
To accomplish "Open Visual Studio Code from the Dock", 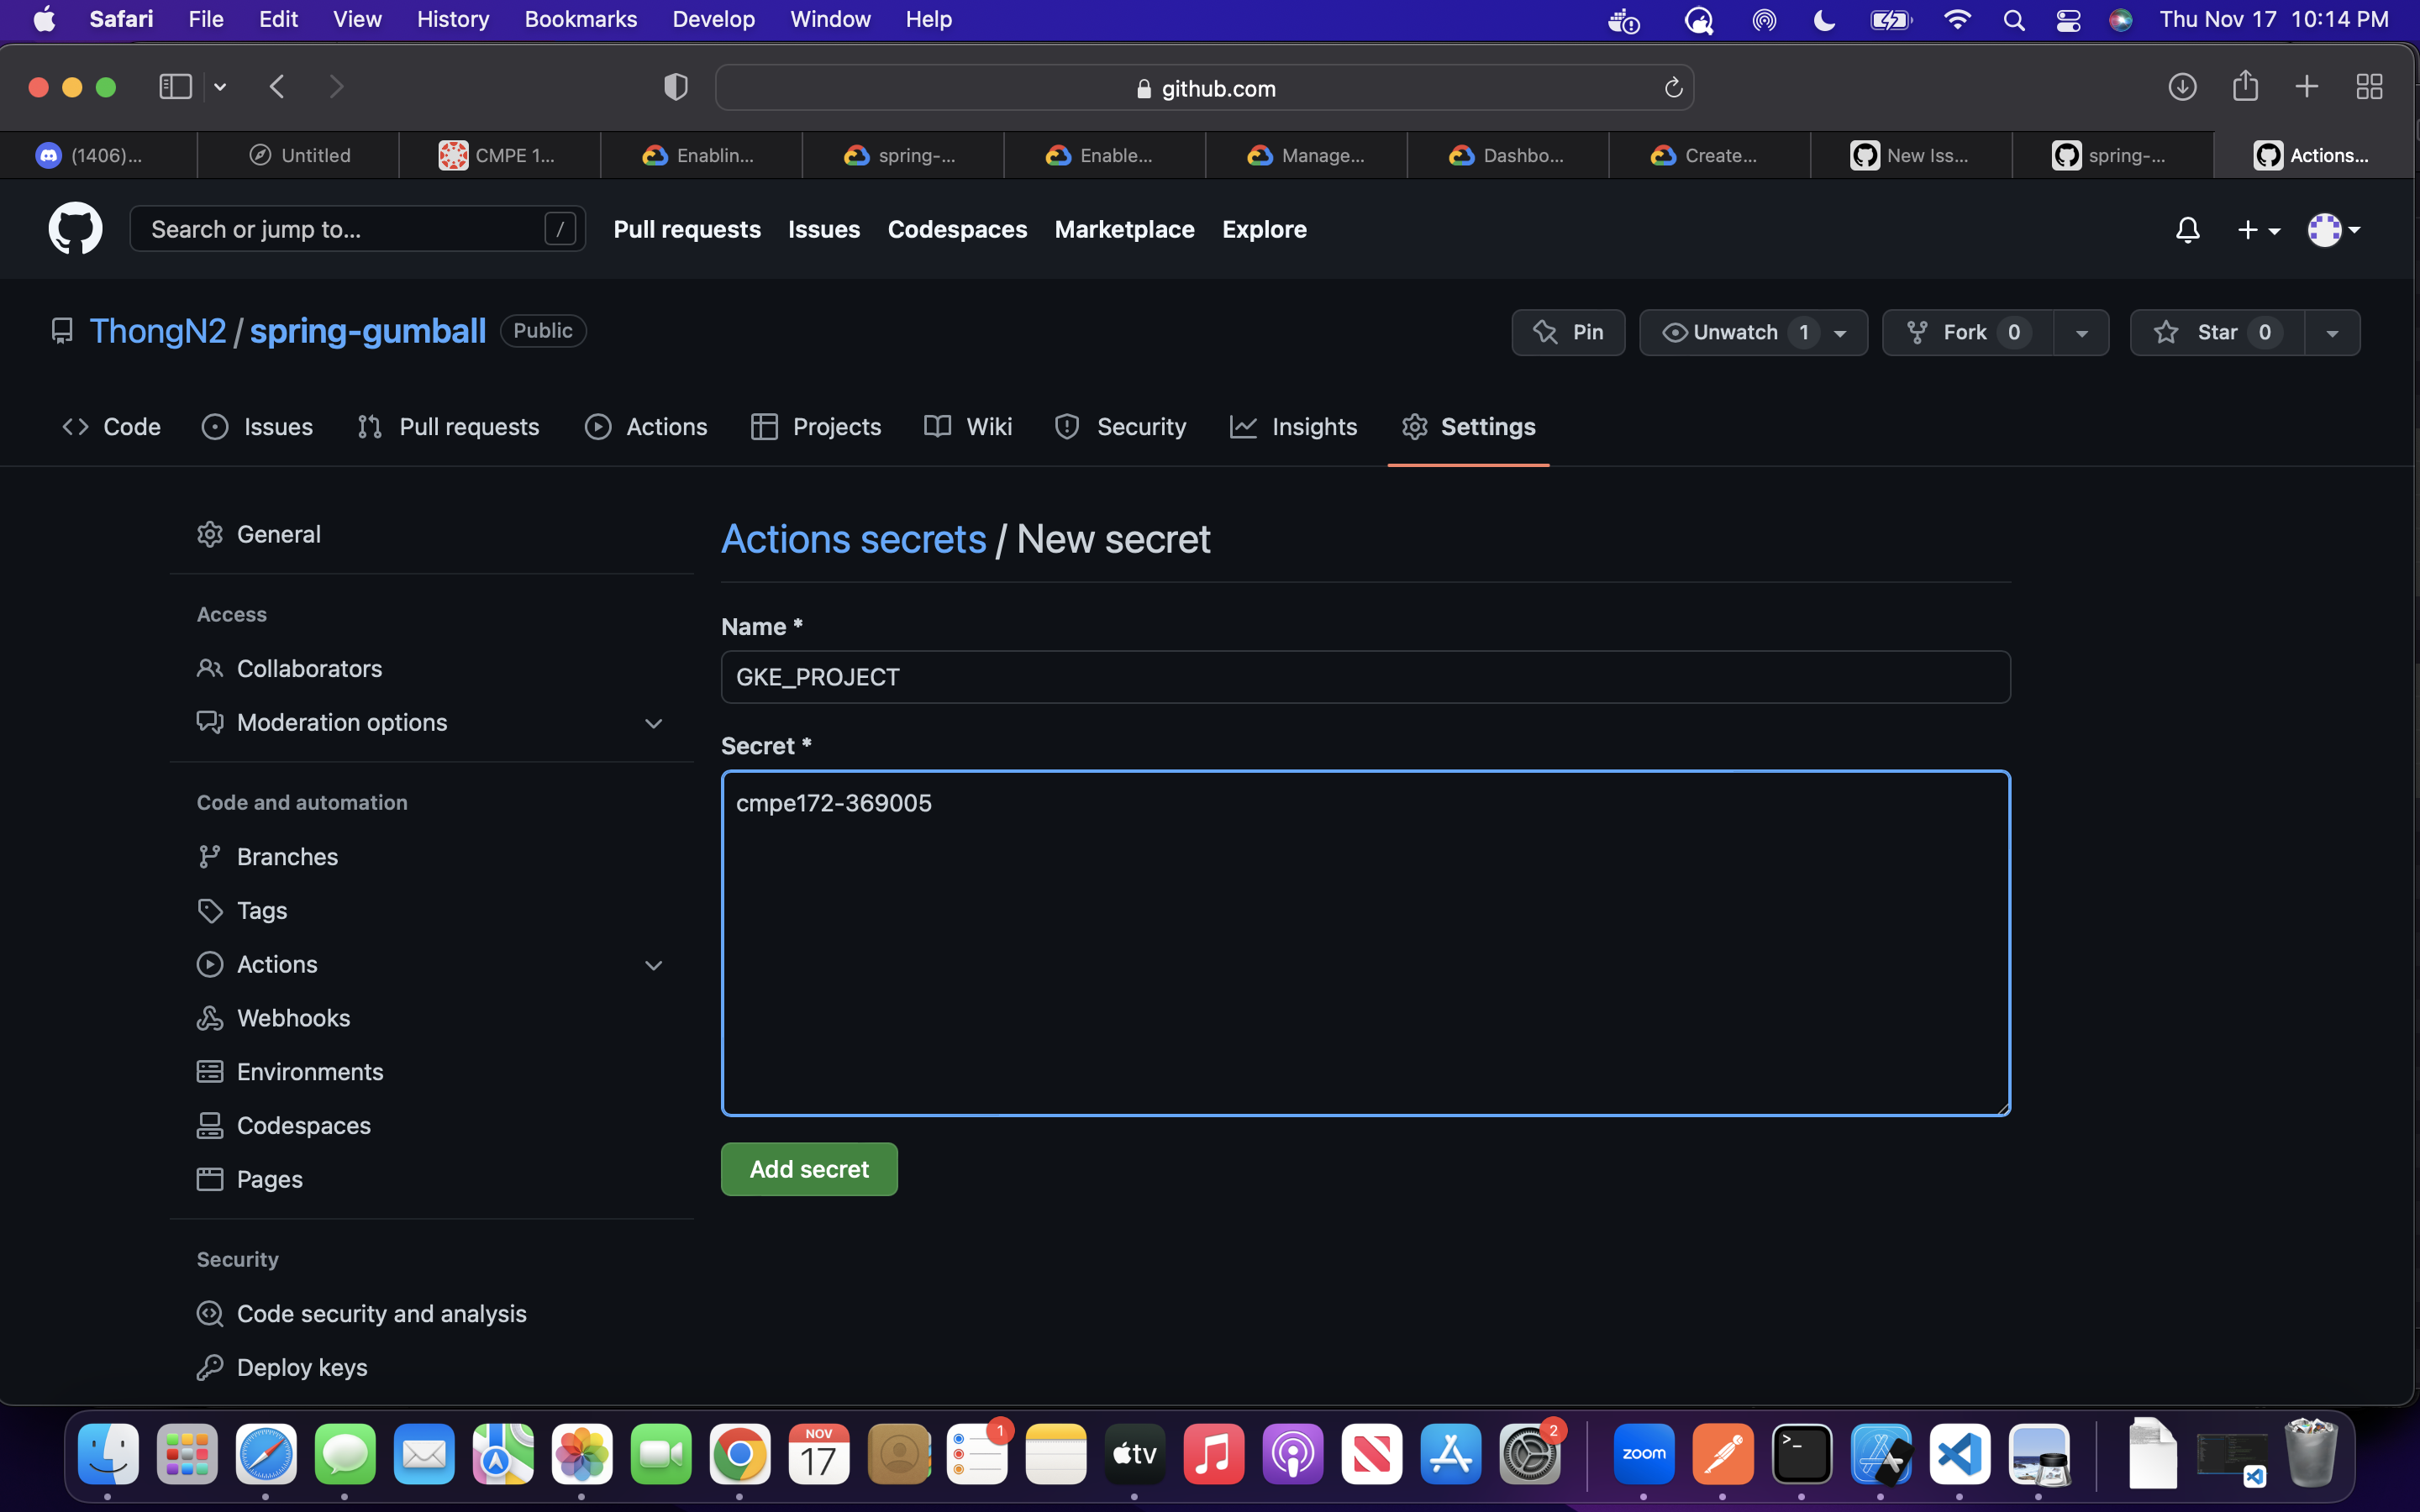I will (1959, 1453).
